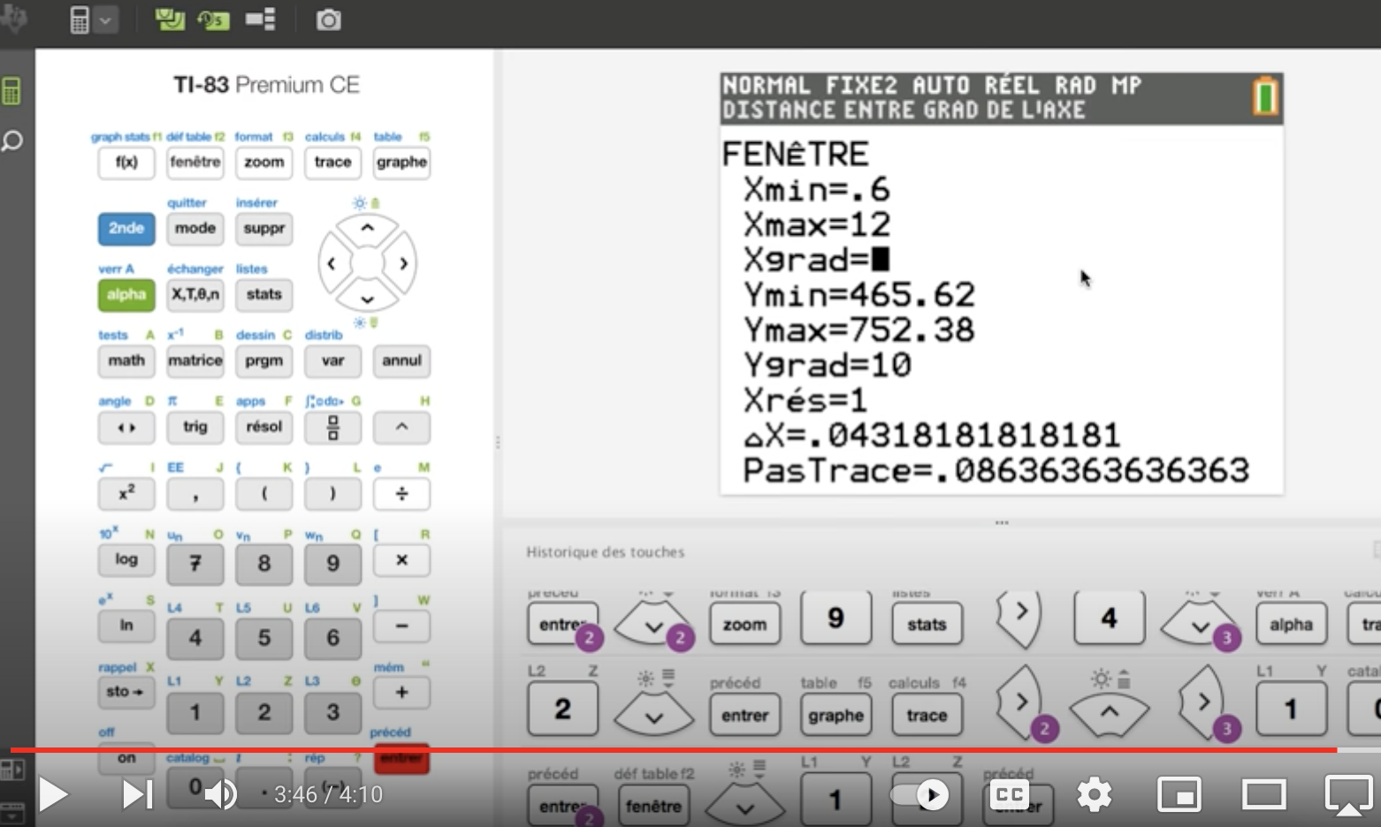Click the number 5 key on keypad
This screenshot has width=1381, height=827.
(x=264, y=638)
